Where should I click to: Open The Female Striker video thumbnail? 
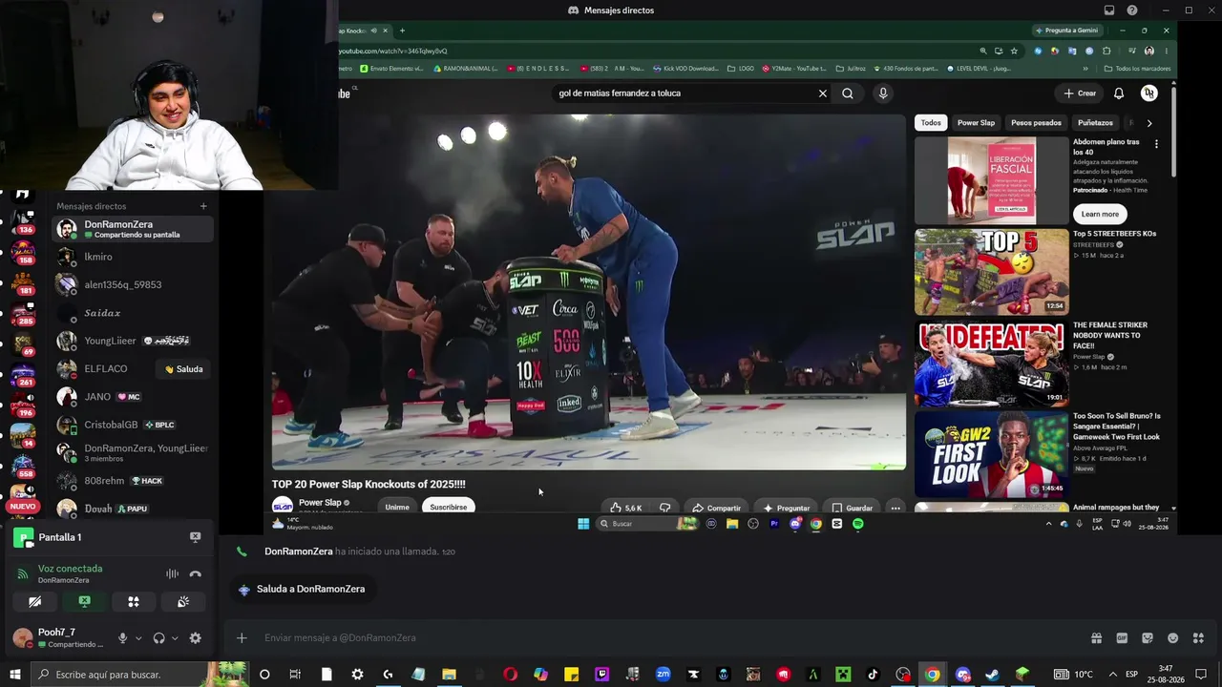point(992,364)
